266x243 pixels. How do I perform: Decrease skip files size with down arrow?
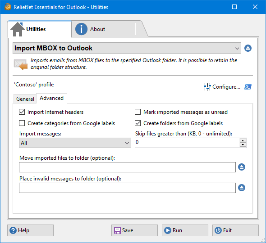point(243,145)
